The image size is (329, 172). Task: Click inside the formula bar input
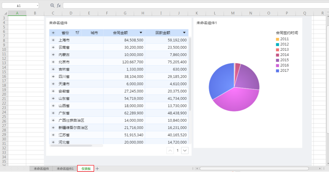pos(196,5)
